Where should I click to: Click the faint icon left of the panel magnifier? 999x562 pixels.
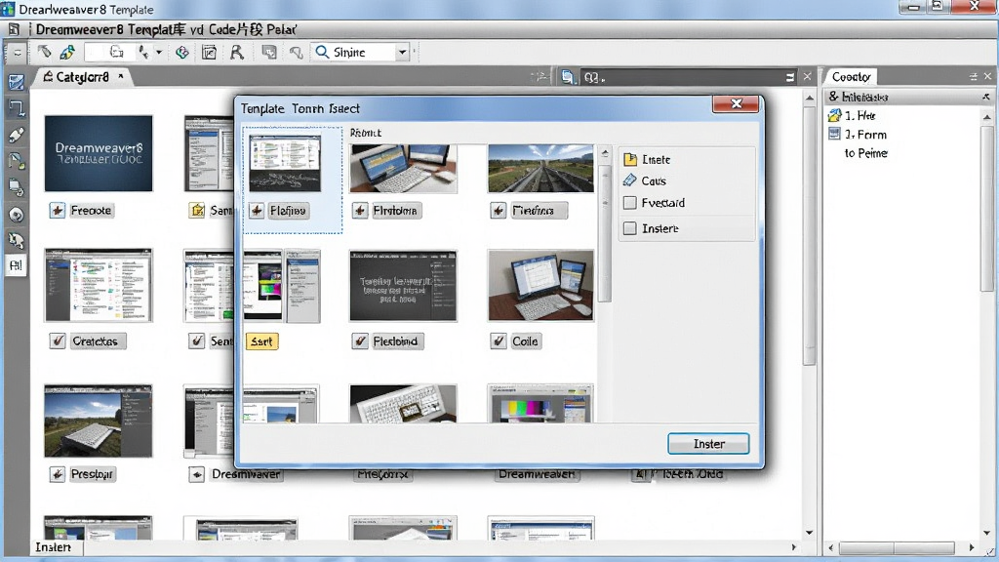(x=539, y=77)
